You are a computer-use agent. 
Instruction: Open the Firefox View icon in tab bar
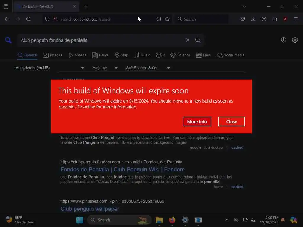[6, 7]
